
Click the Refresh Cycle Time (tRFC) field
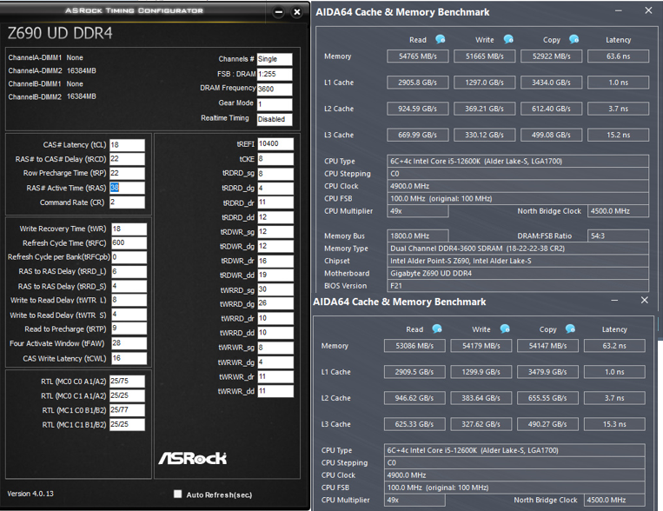[129, 242]
